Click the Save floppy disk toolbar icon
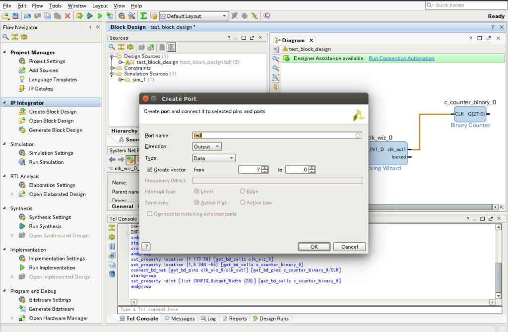Viewport: 508px width, 332px height. [x=15, y=16]
